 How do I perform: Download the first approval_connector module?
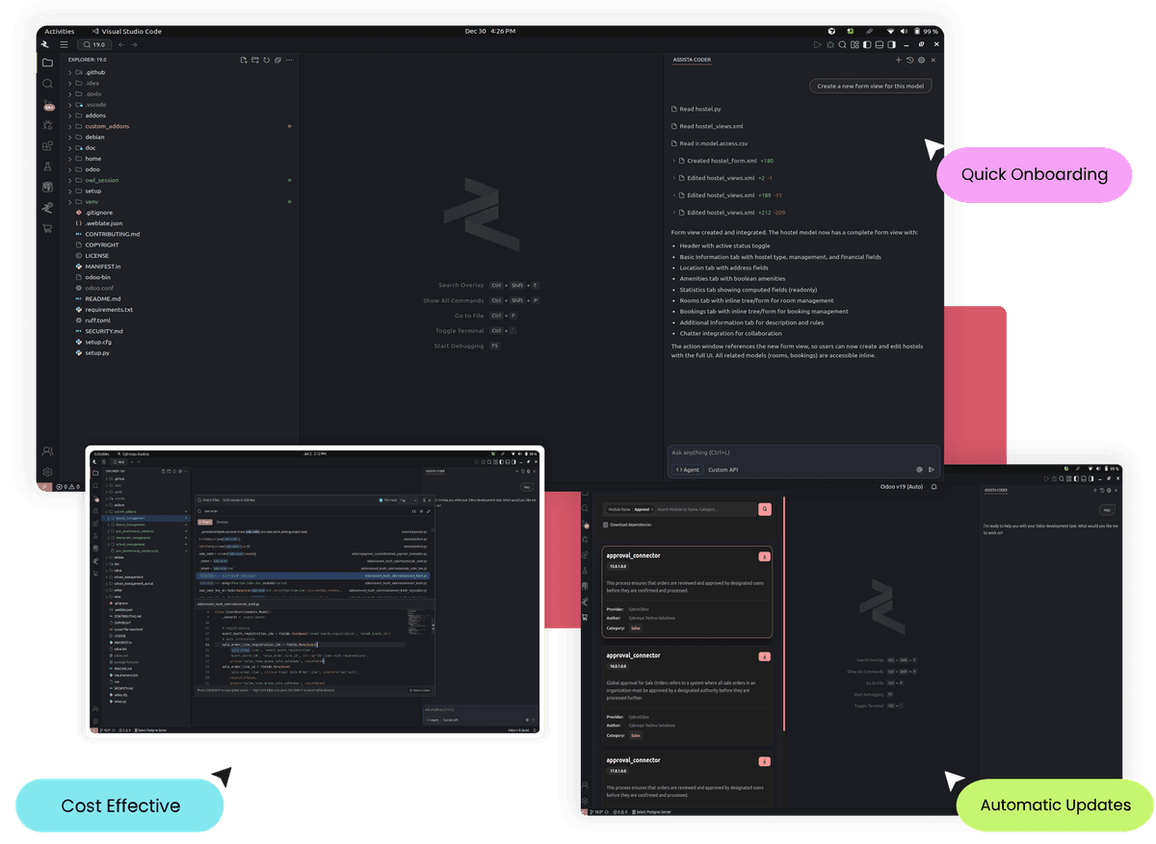pyautogui.click(x=765, y=555)
